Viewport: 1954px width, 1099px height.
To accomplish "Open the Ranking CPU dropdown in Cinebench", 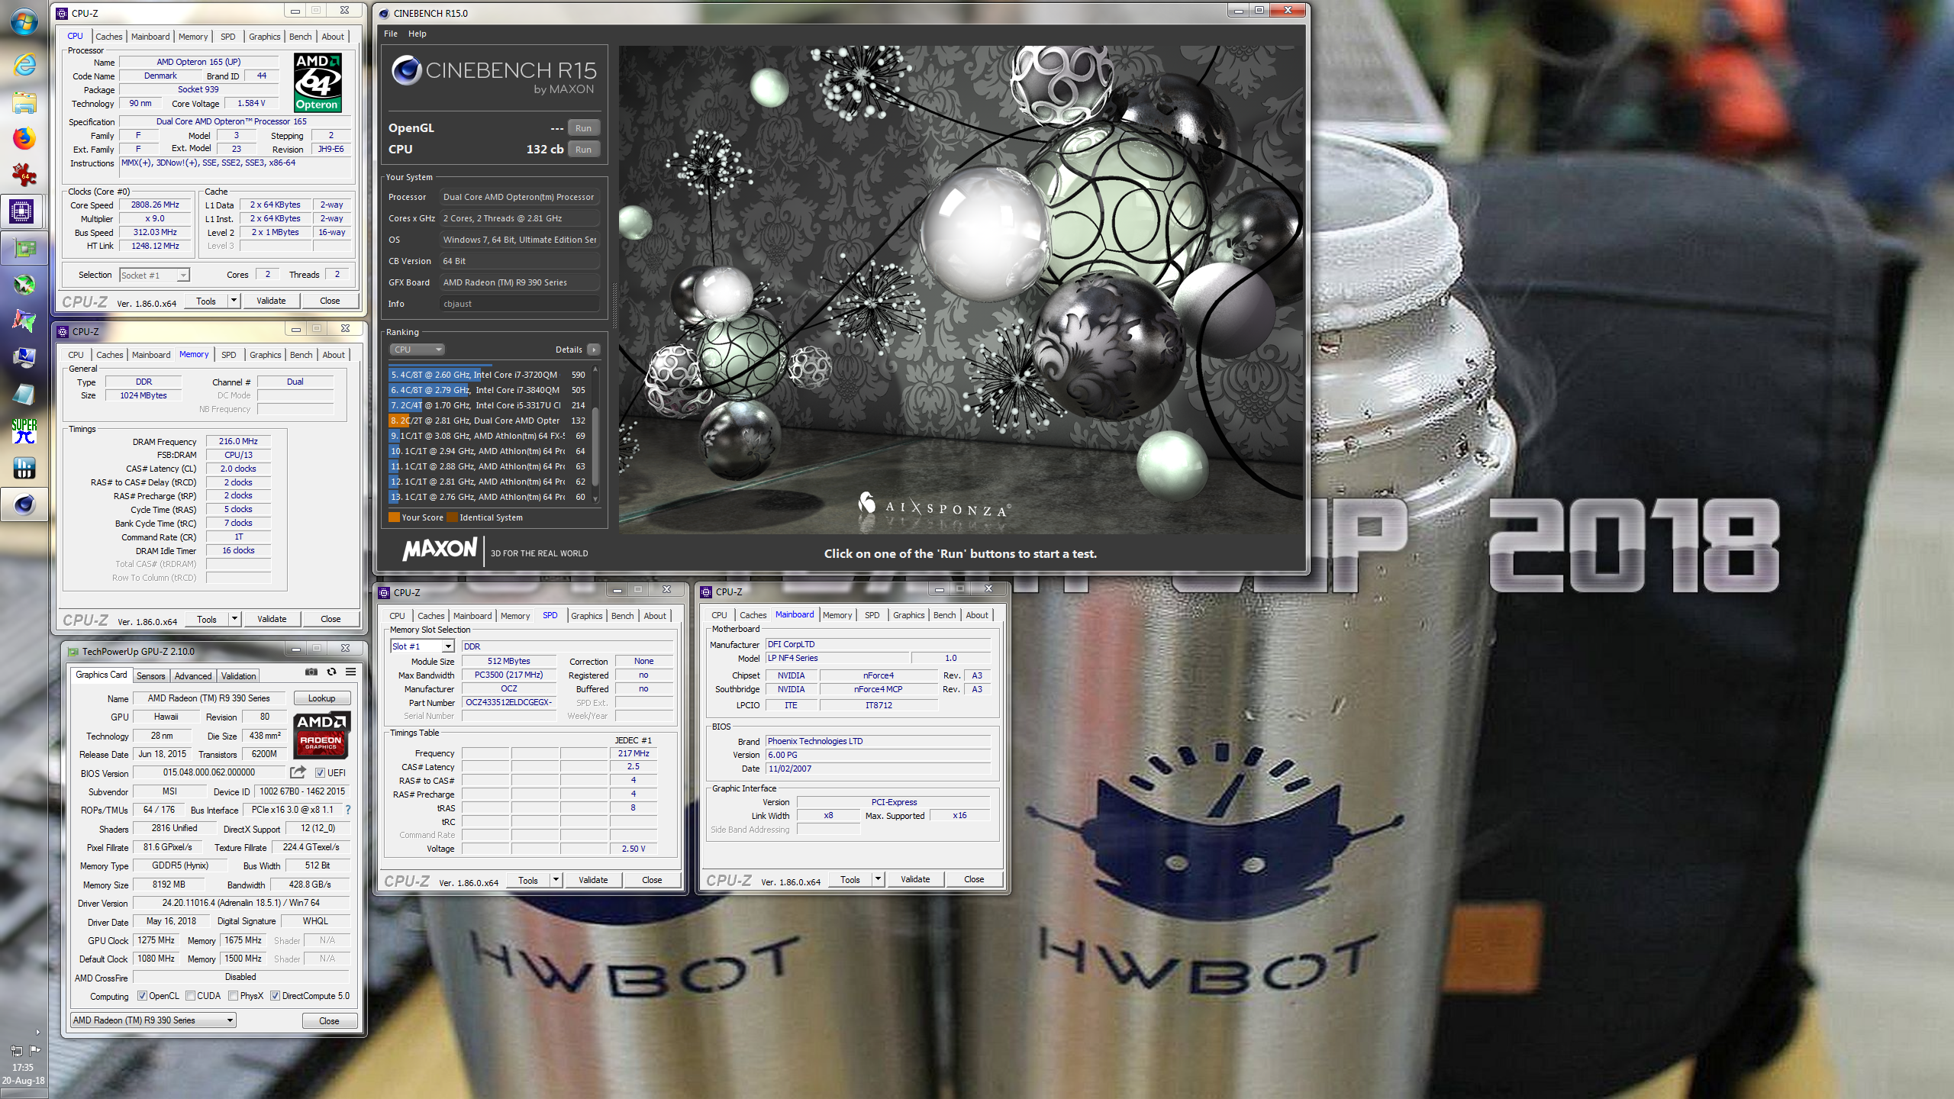I will (x=418, y=350).
